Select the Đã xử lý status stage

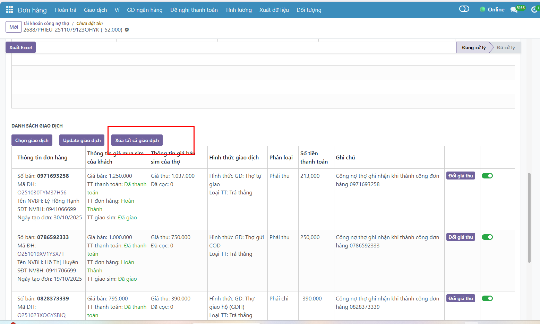click(506, 47)
